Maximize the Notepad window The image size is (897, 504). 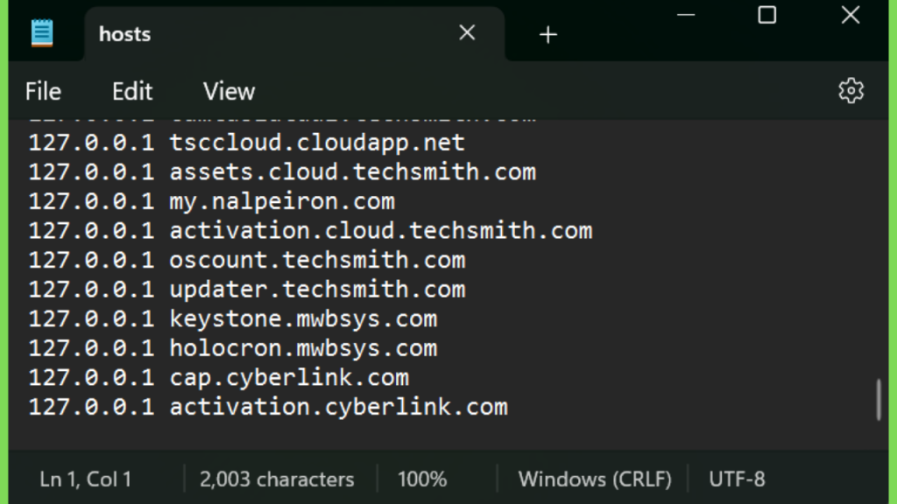coord(766,15)
